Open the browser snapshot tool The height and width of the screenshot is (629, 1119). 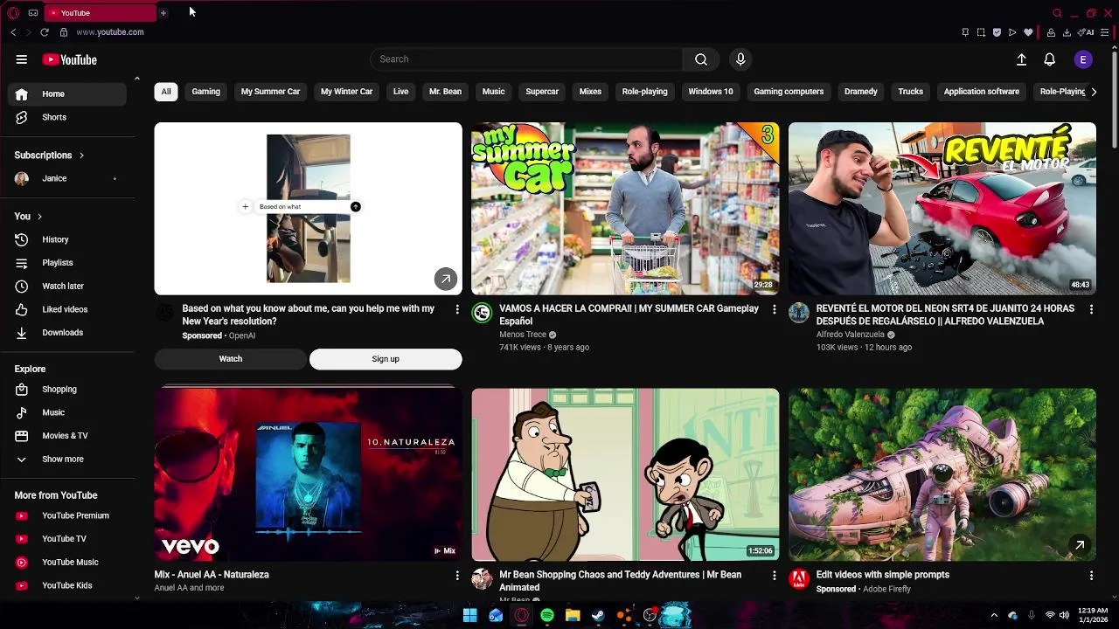(981, 32)
